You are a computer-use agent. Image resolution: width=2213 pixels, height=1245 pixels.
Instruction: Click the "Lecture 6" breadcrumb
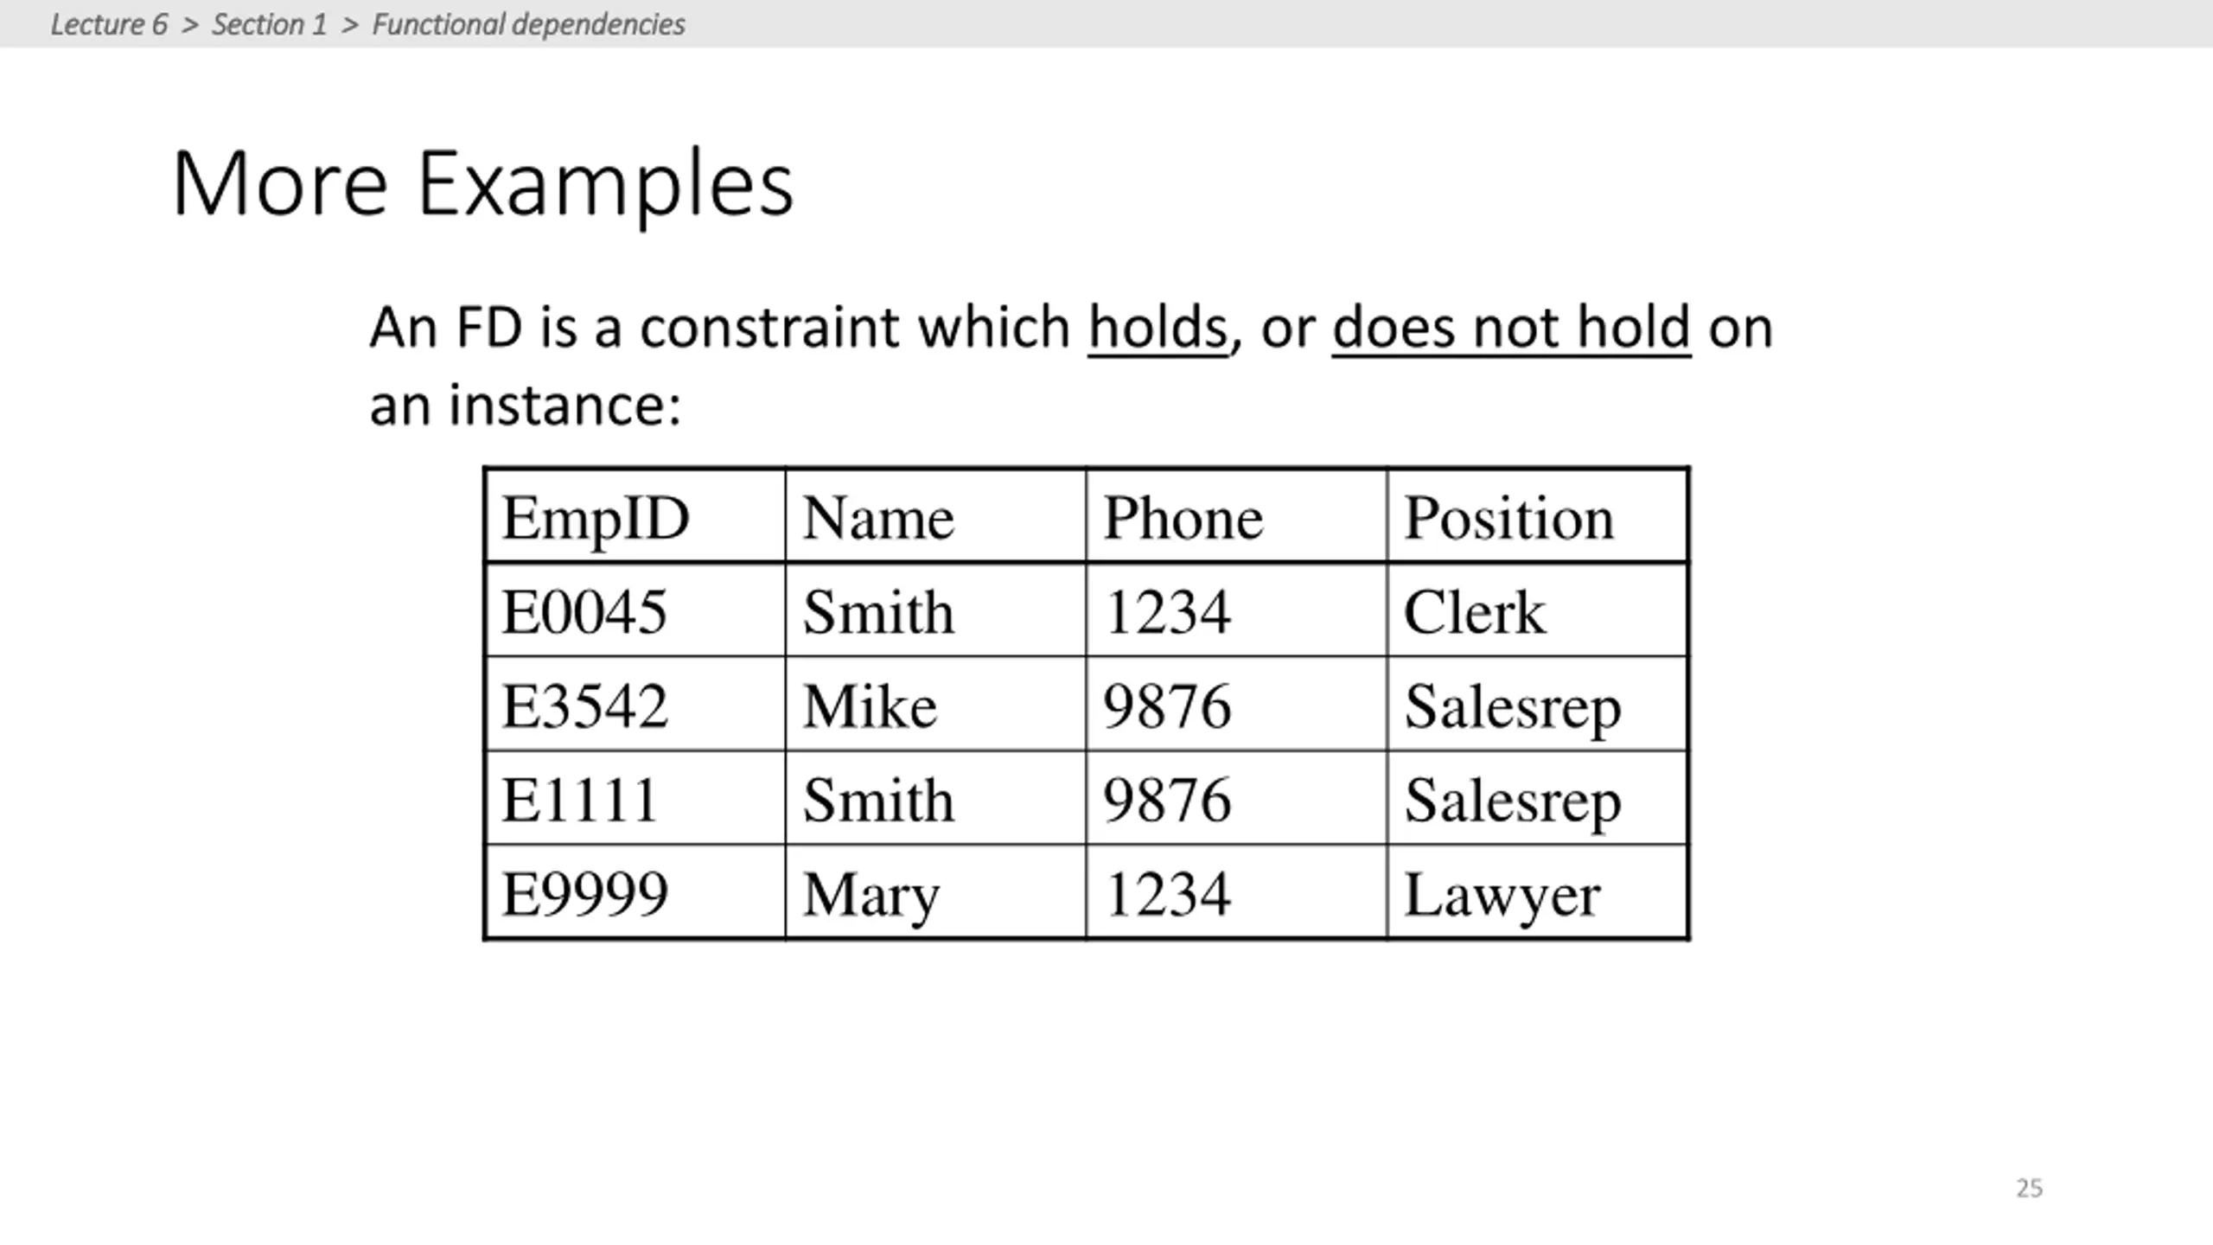coord(109,24)
